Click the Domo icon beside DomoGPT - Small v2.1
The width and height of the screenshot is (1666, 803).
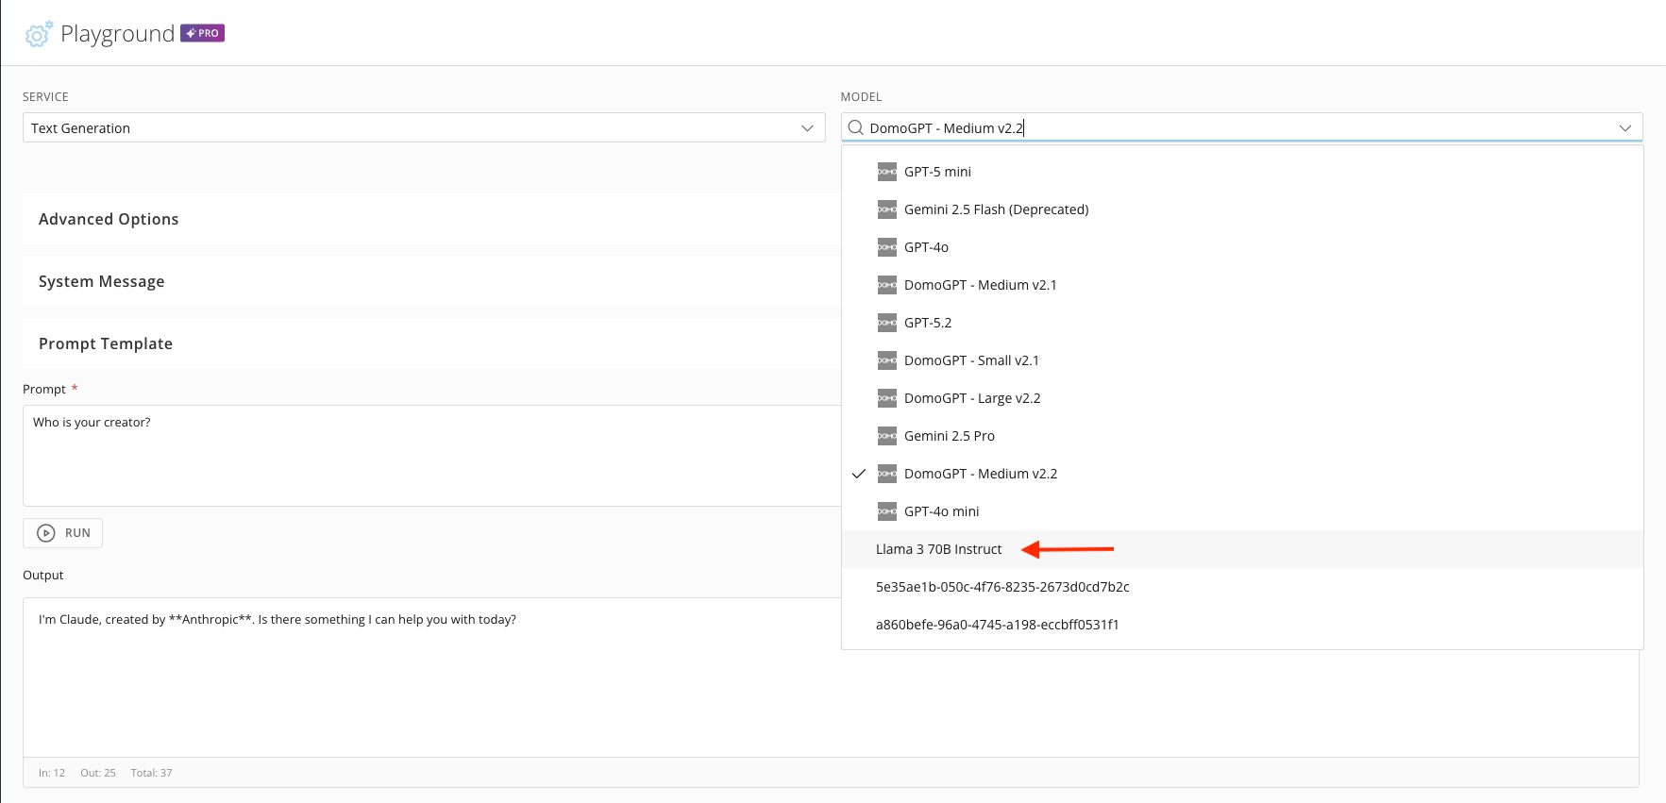(x=887, y=360)
